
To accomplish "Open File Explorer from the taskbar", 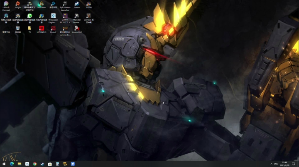I will [20, 164].
